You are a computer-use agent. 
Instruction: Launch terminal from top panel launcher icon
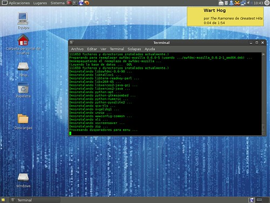click(75, 3)
